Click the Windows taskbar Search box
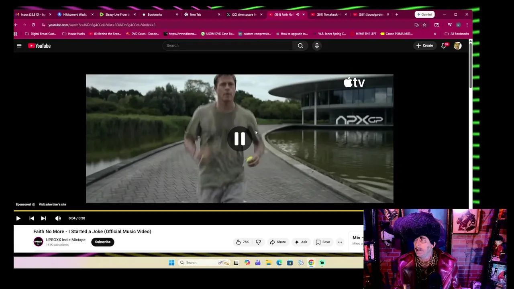 [204, 263]
